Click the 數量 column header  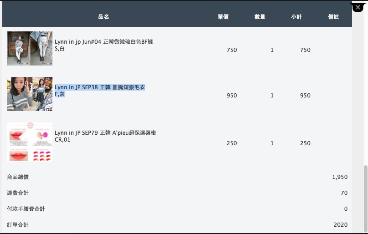pos(260,17)
